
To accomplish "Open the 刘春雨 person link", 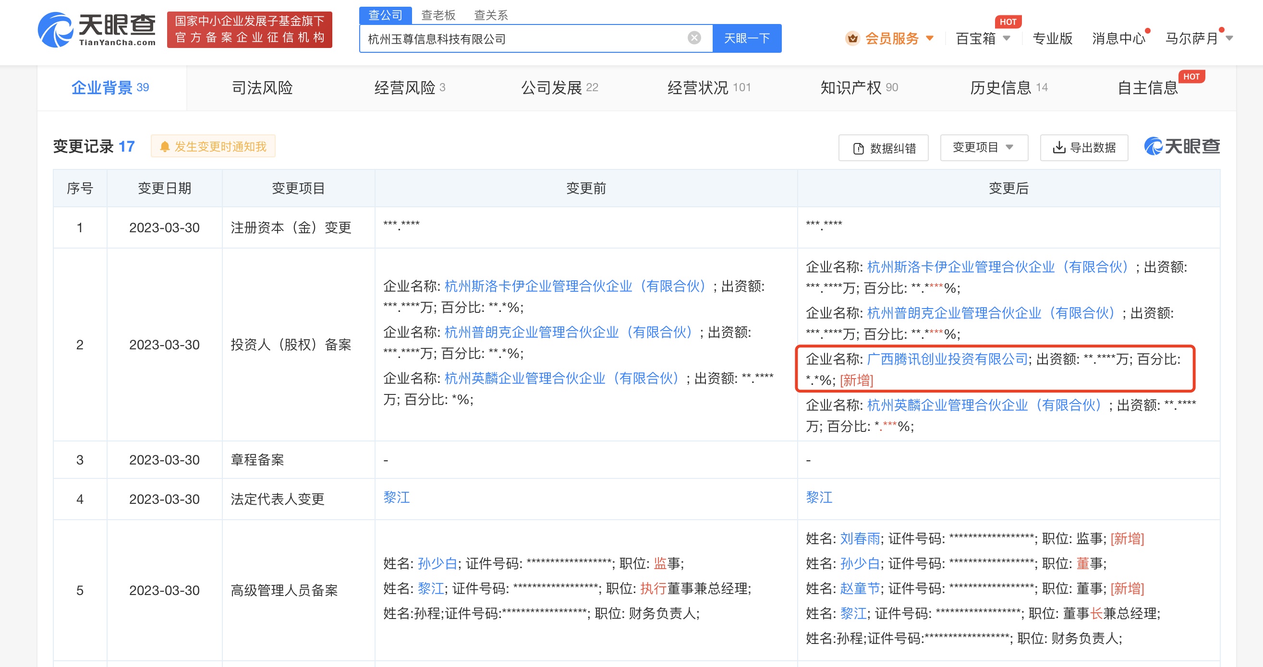I will tap(860, 538).
